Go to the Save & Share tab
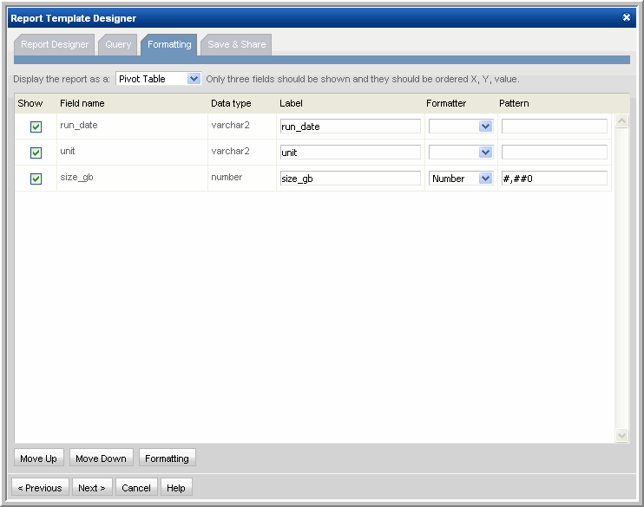 (x=236, y=44)
